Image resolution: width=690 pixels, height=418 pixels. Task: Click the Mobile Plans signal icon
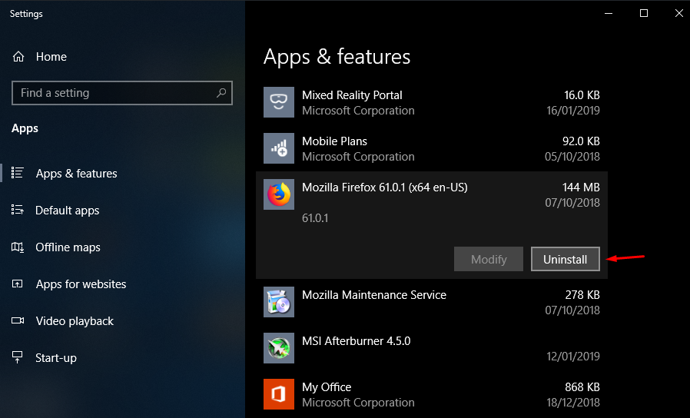[279, 148]
